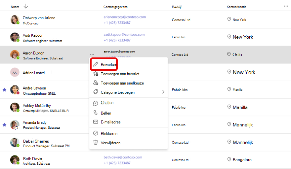The image size is (291, 169).
Task: Open Audi Kapoor profile photo
Action: [x=15, y=37]
